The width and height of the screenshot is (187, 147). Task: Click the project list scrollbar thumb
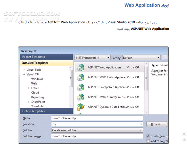click(146, 78)
